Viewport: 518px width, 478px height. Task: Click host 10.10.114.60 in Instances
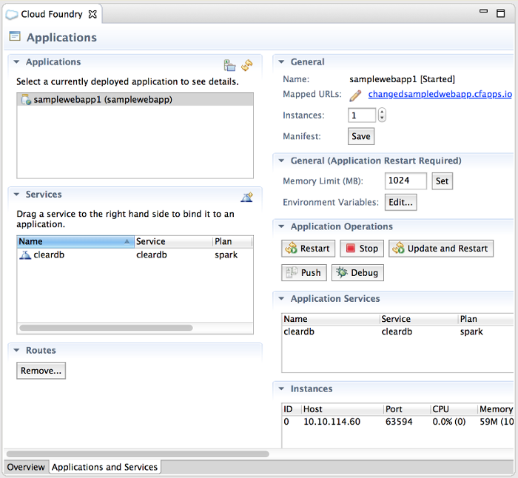click(x=332, y=422)
